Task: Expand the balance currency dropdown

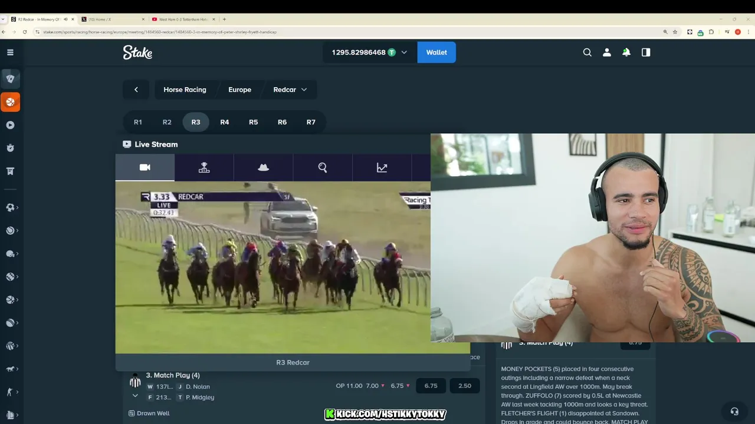Action: 404,52
